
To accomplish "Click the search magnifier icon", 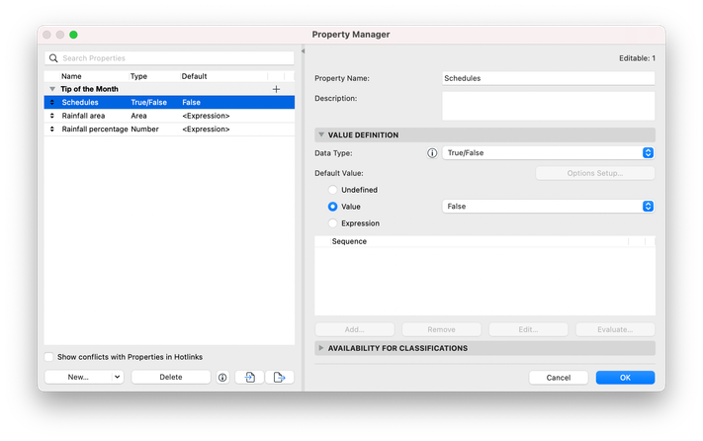I will (x=53, y=58).
